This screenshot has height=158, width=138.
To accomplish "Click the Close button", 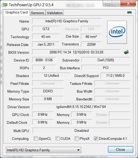I will tap(120, 149).
